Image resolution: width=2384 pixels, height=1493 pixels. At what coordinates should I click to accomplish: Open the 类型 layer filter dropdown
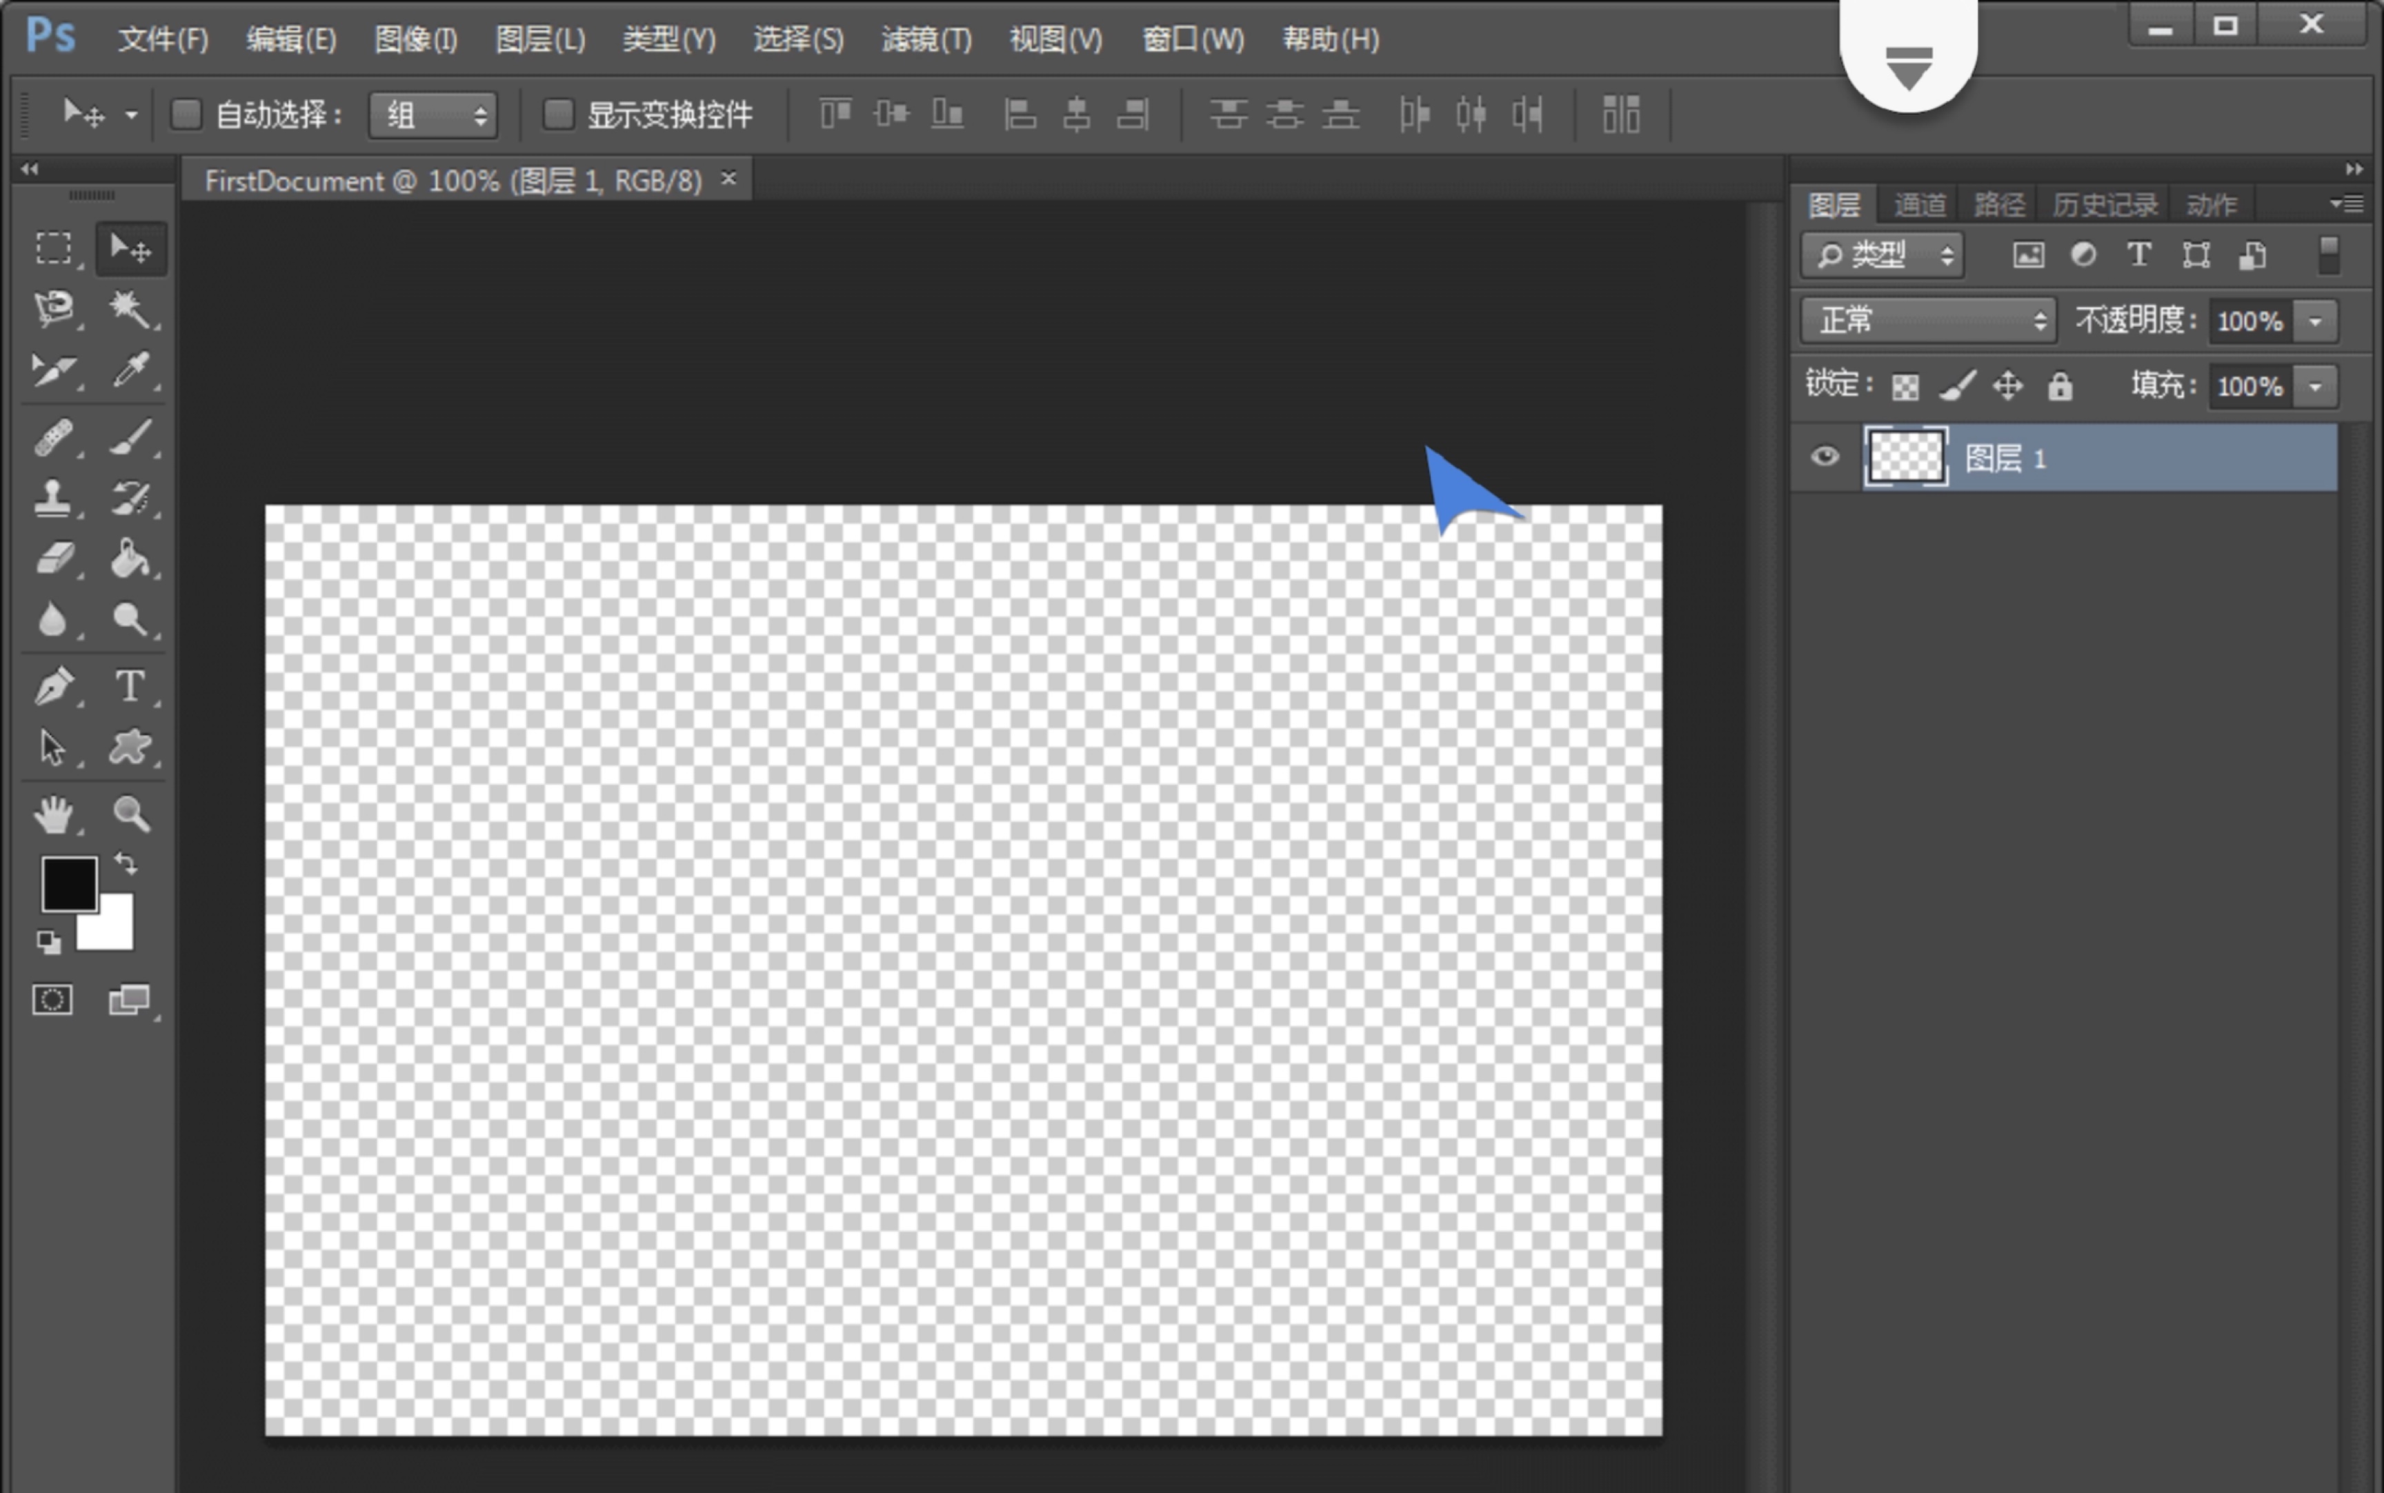(1883, 254)
